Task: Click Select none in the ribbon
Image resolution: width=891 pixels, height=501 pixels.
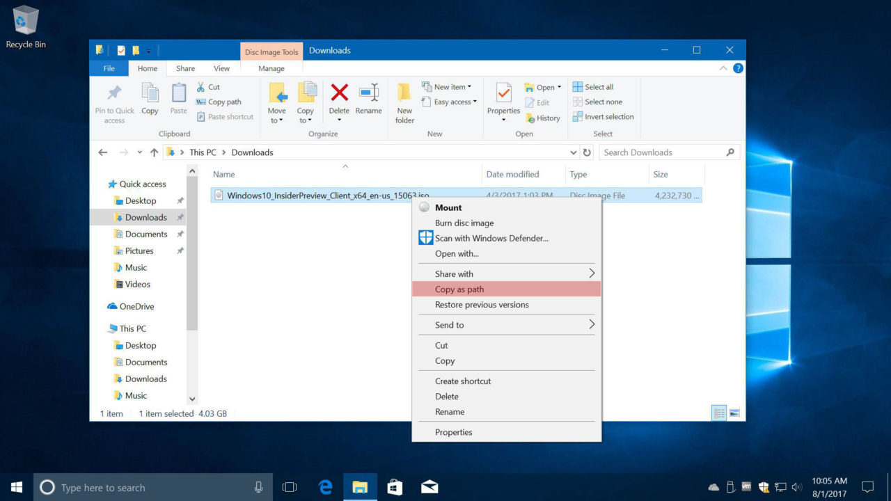Action: tap(597, 102)
